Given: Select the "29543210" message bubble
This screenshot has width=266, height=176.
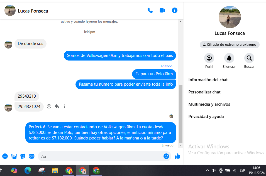Looking at the screenshot, I should point(27,96).
